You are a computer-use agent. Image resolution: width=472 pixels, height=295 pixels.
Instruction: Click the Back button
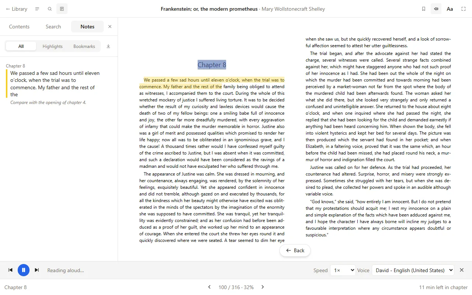tap(295, 250)
